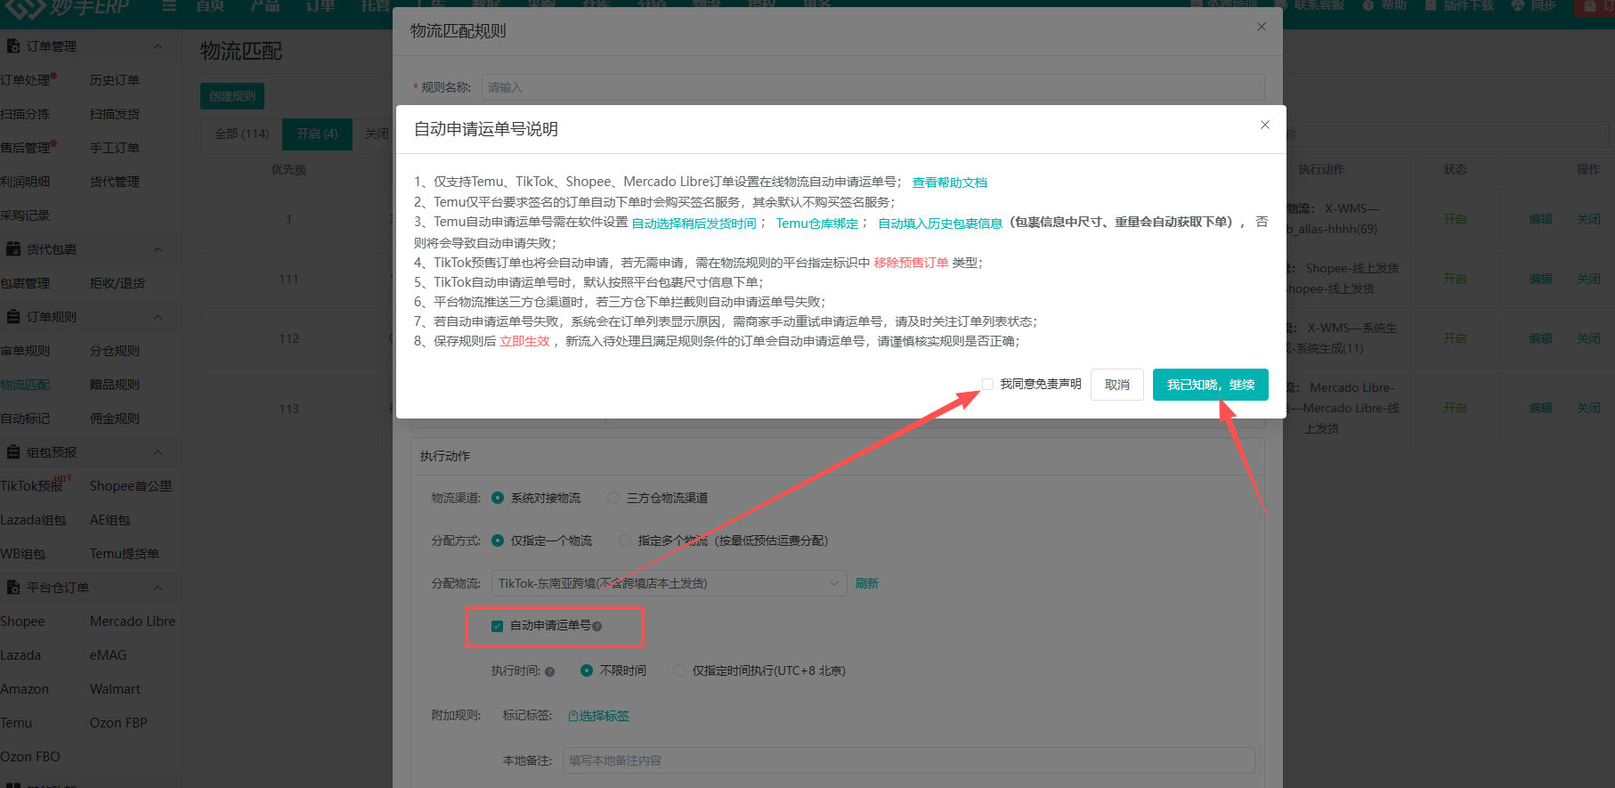Open the 分配物流 TikTok-东南亚跨境 dropdown

[x=669, y=583]
